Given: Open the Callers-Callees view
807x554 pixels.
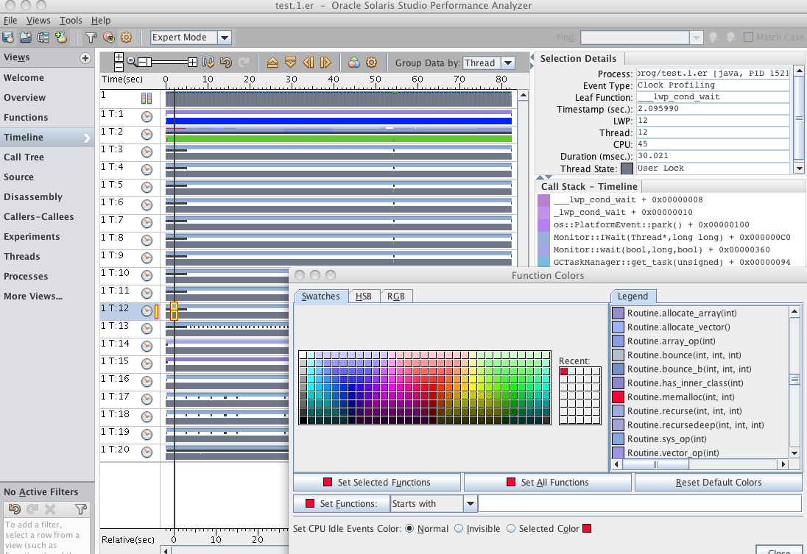Looking at the screenshot, I should 38,216.
